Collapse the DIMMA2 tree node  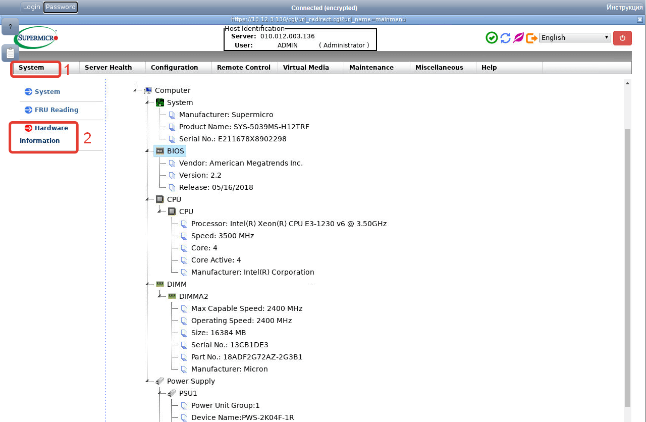click(x=160, y=297)
